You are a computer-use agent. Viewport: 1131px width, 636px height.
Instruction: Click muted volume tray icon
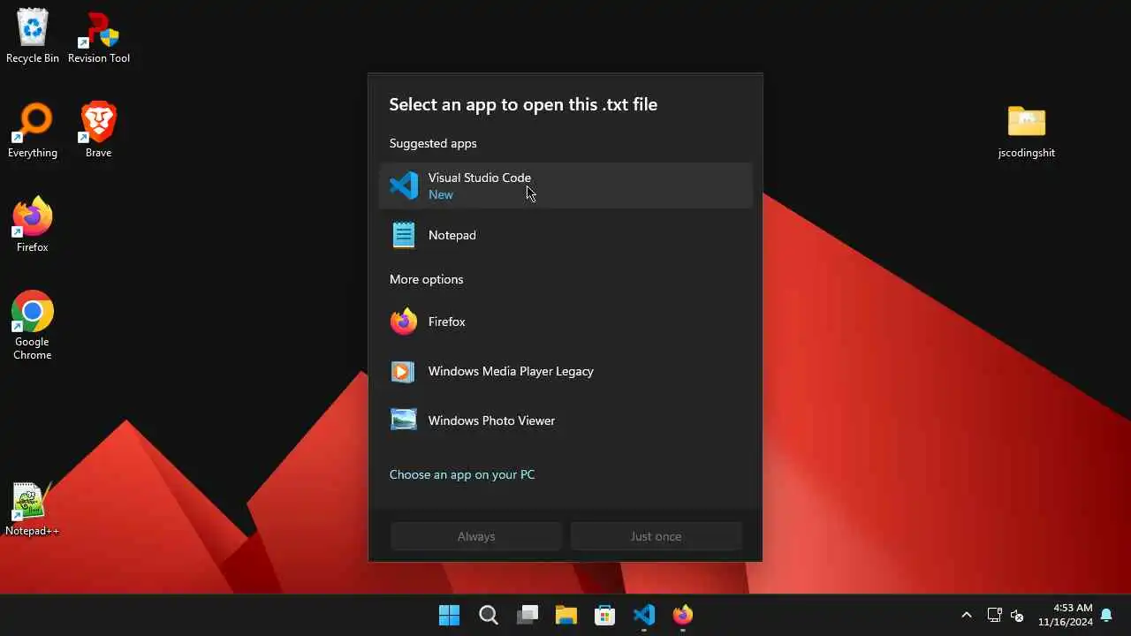click(x=1017, y=615)
